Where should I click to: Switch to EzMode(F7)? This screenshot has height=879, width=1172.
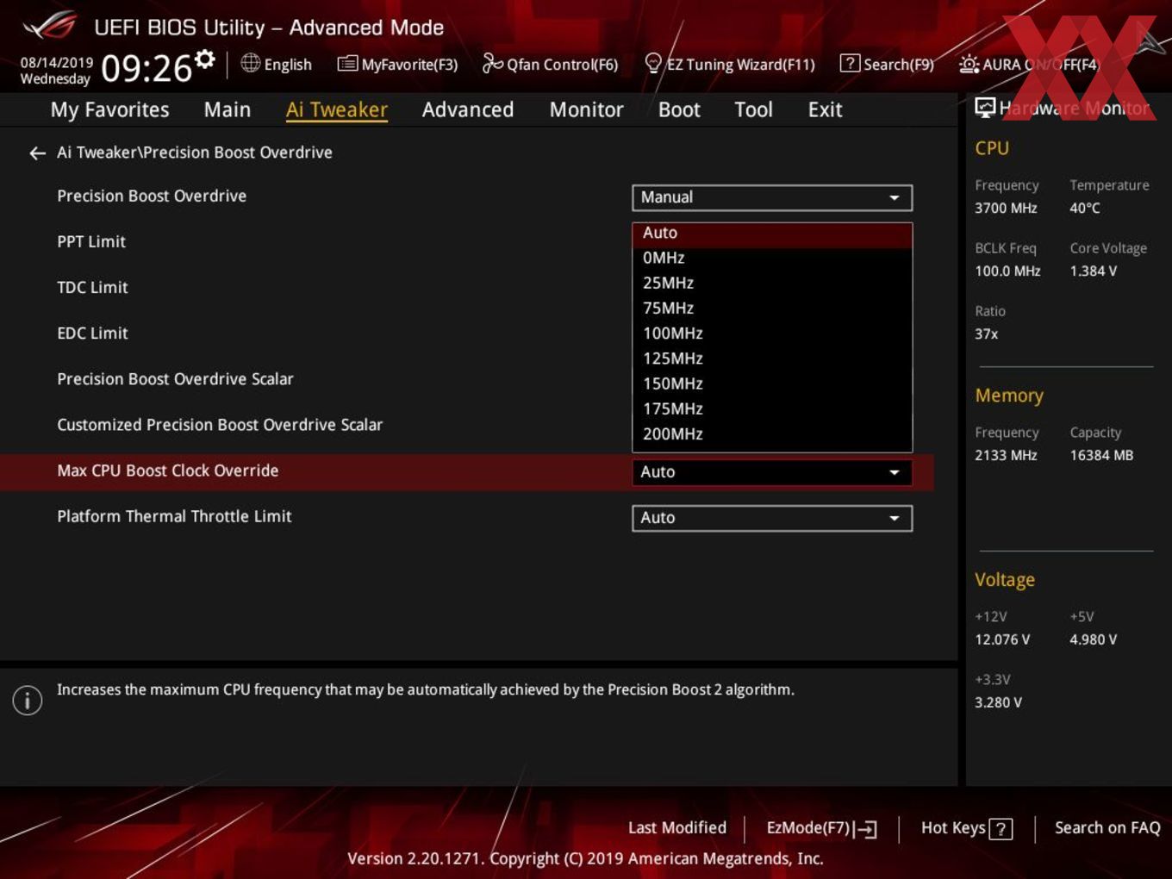[821, 828]
